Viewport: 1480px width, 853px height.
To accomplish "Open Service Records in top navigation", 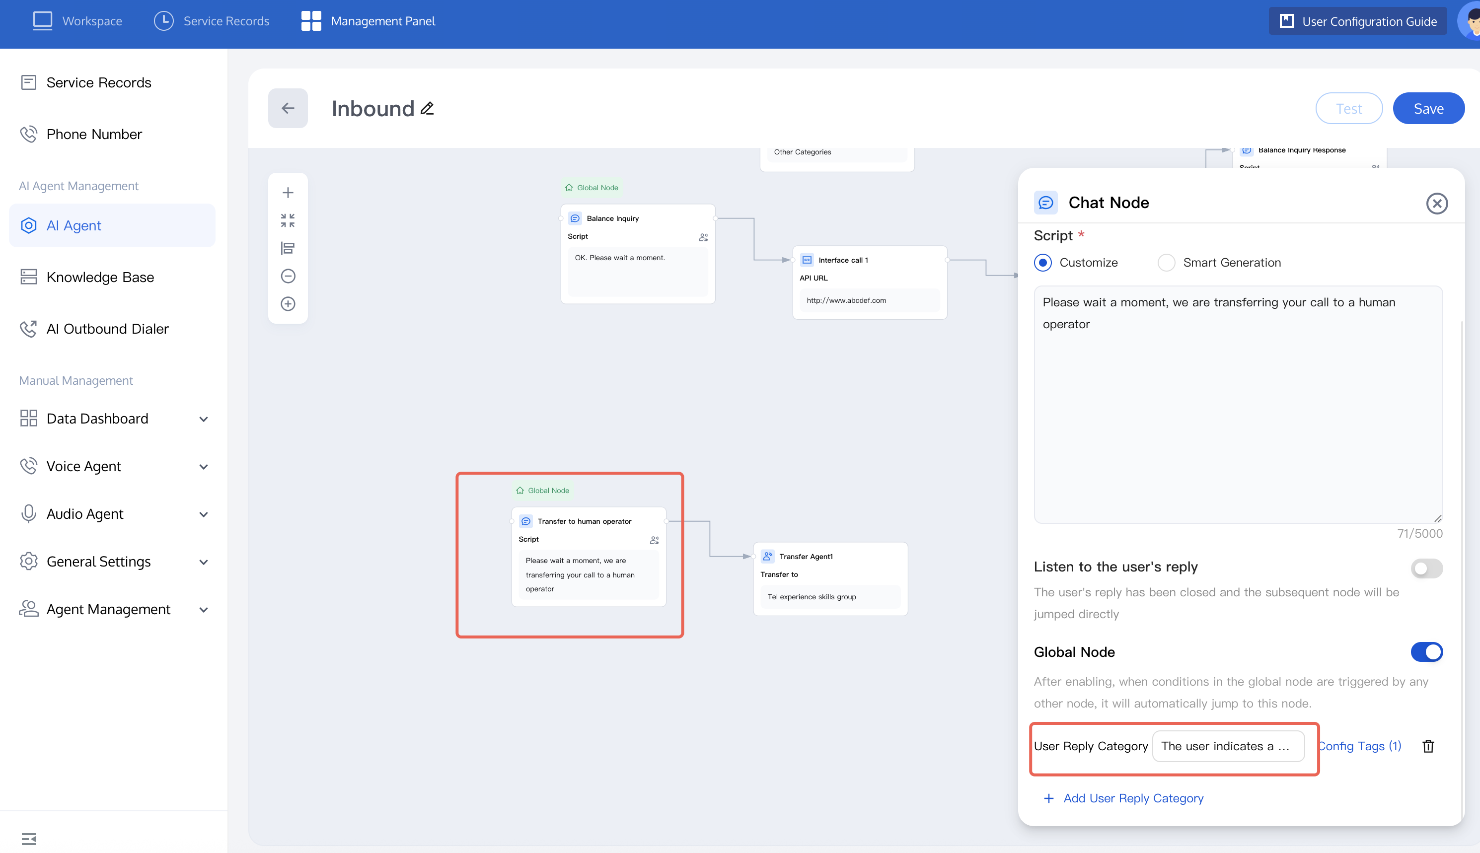I will 212,21.
